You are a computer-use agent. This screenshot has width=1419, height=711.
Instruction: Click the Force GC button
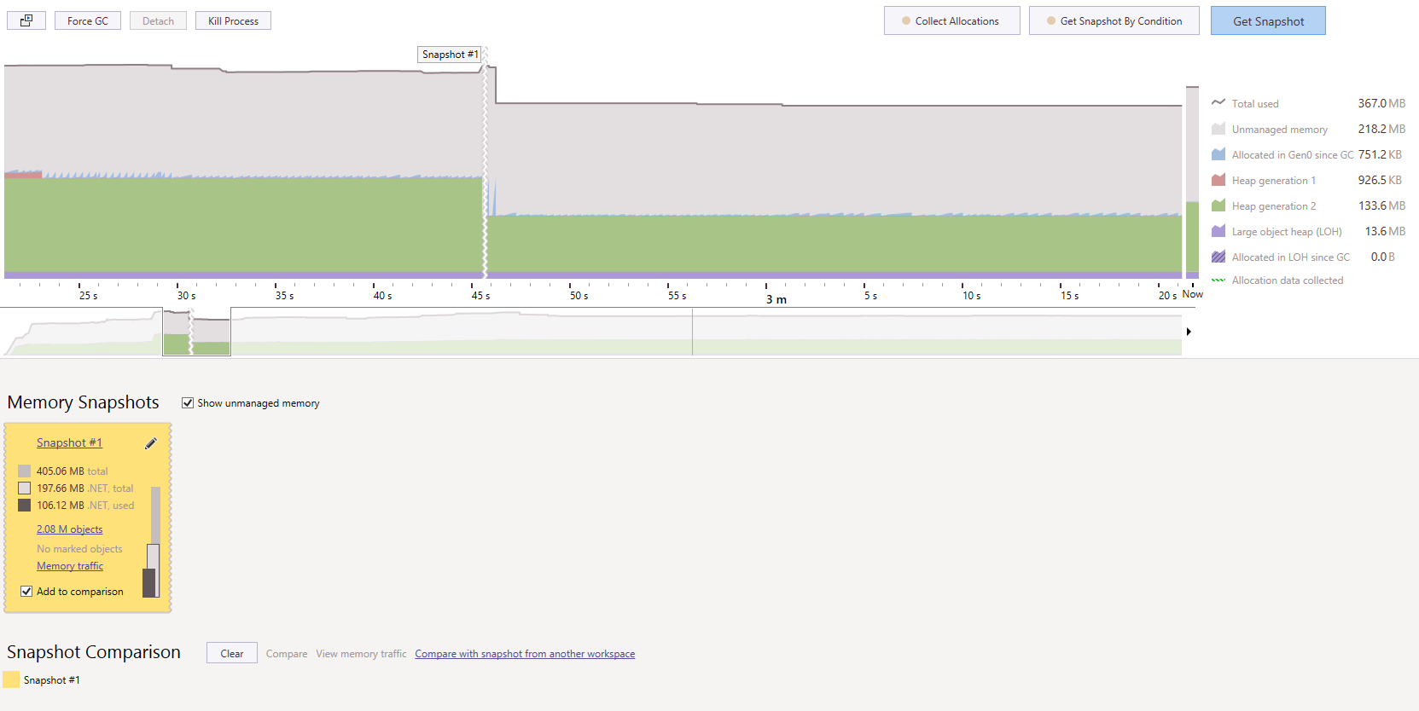[88, 20]
